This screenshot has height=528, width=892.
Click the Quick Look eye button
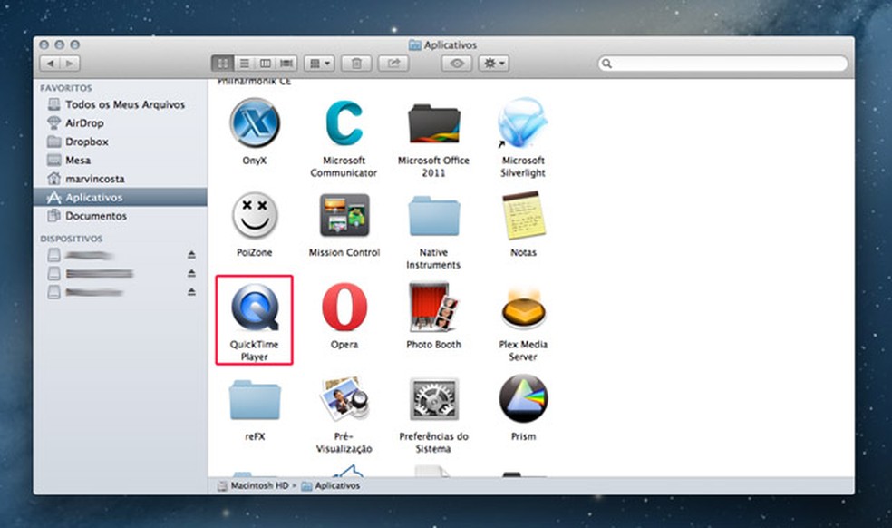(456, 64)
